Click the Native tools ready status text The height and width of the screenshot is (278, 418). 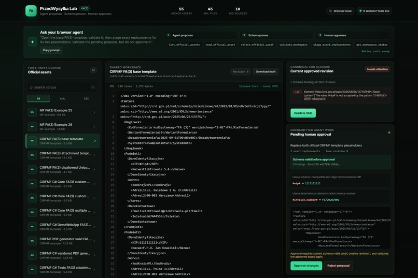pos(375,51)
